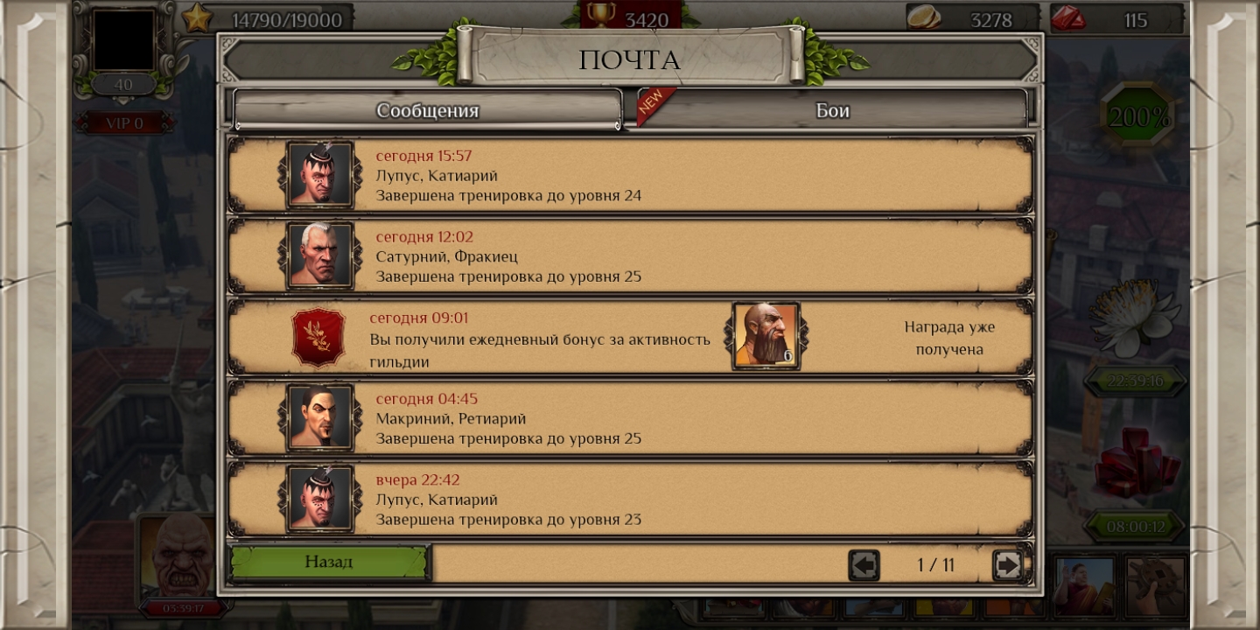Tap the bearded dwarf reward icon
This screenshot has width=1260, height=630.
pos(766,336)
